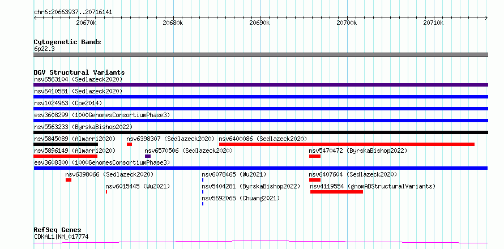The height and width of the screenshot is (249, 504).
Task: Select the red nsv6407604 variant bar
Action: pos(315,180)
